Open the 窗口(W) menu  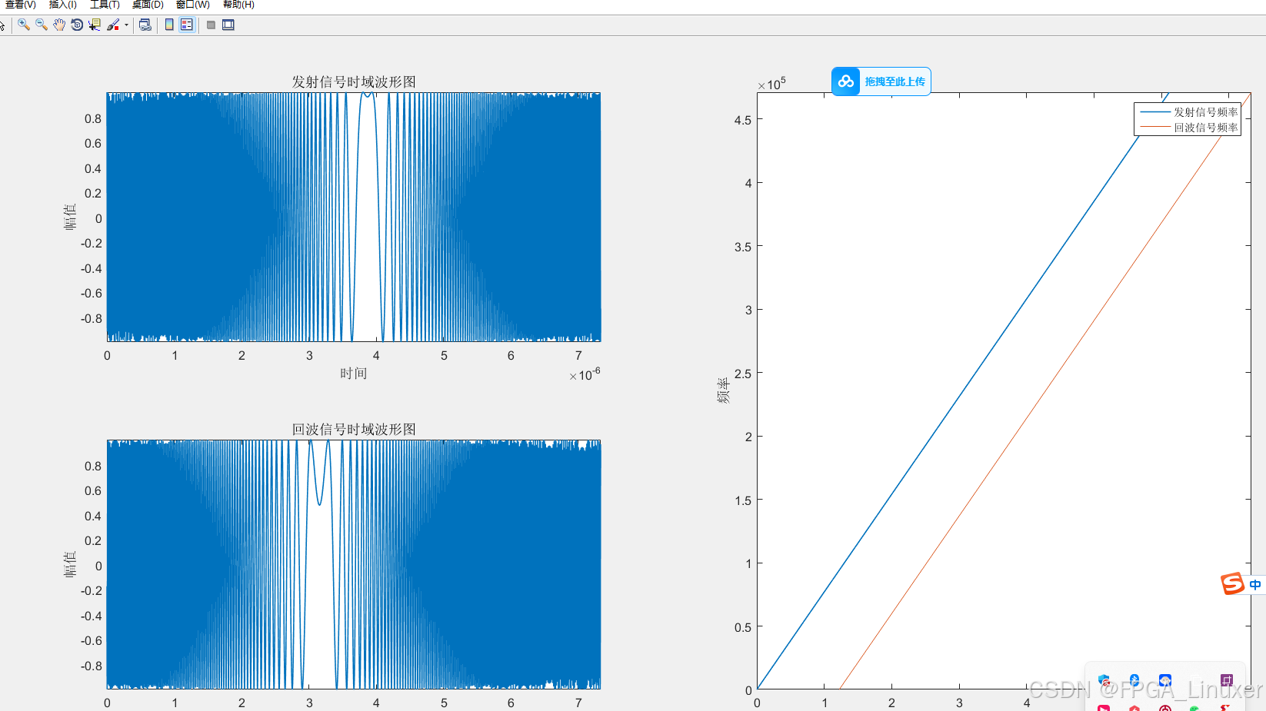tap(192, 5)
